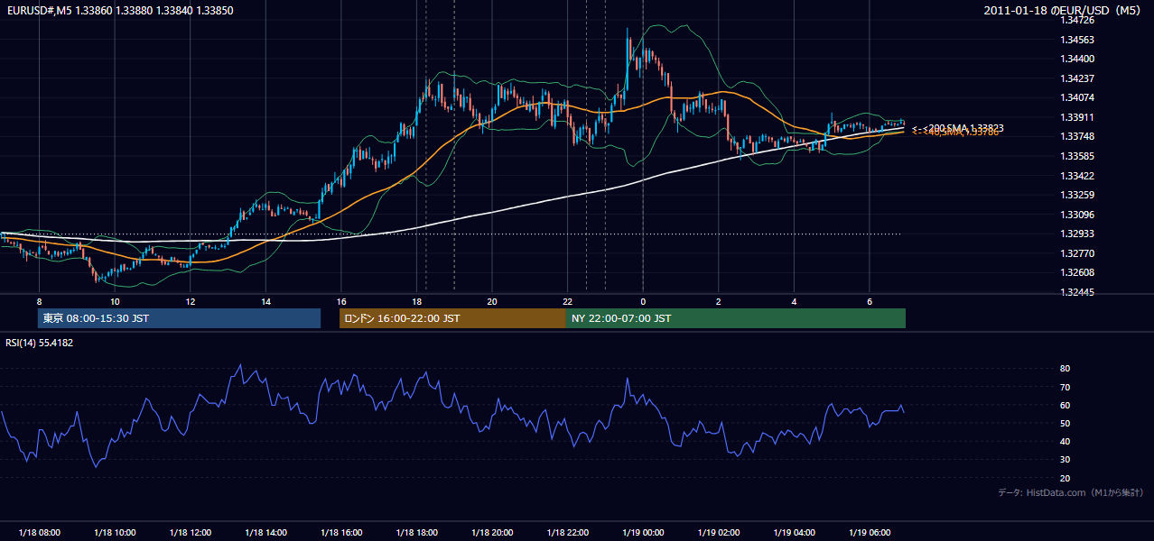This screenshot has width=1154, height=541.
Task: Click hour tick 6 under price chart
Action: pyautogui.click(x=869, y=300)
